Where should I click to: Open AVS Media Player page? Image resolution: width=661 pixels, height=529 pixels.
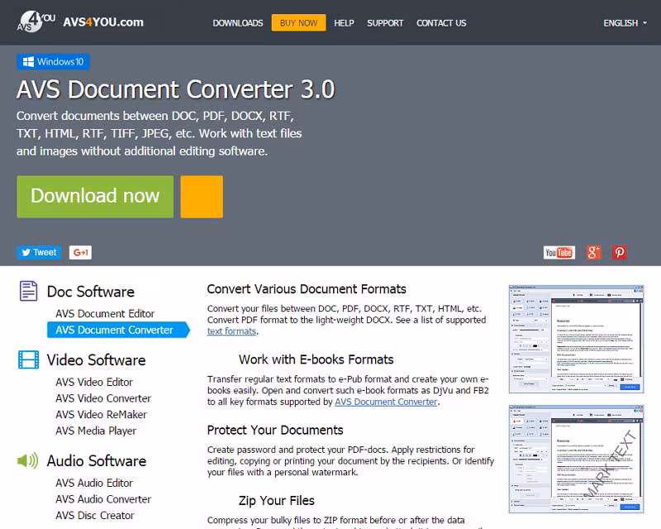point(96,431)
